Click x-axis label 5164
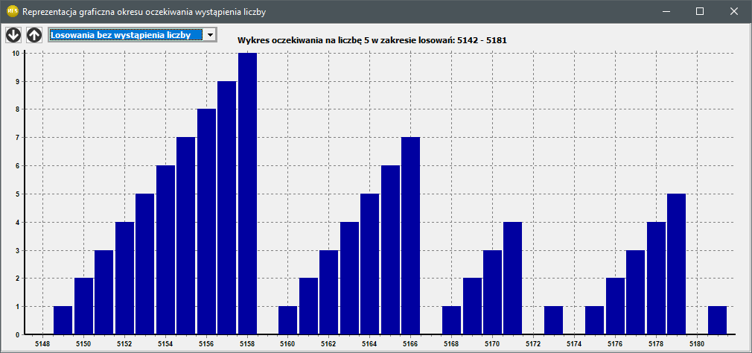This screenshot has height=353, width=752. (370, 343)
